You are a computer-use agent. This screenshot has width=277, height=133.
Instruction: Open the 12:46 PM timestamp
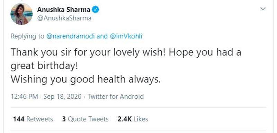(x=24, y=97)
